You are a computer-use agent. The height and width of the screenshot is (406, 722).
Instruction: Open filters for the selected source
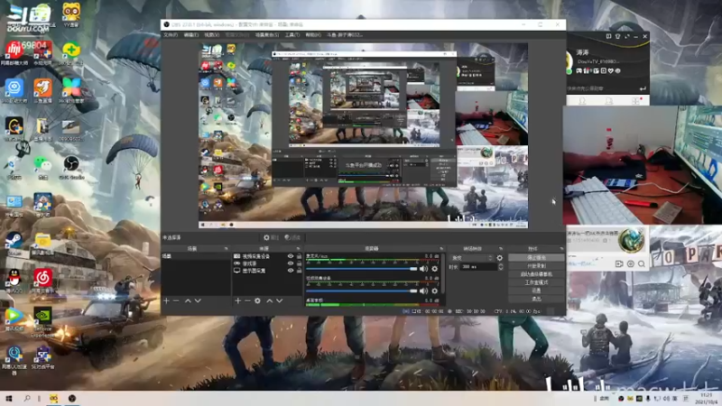coord(292,237)
